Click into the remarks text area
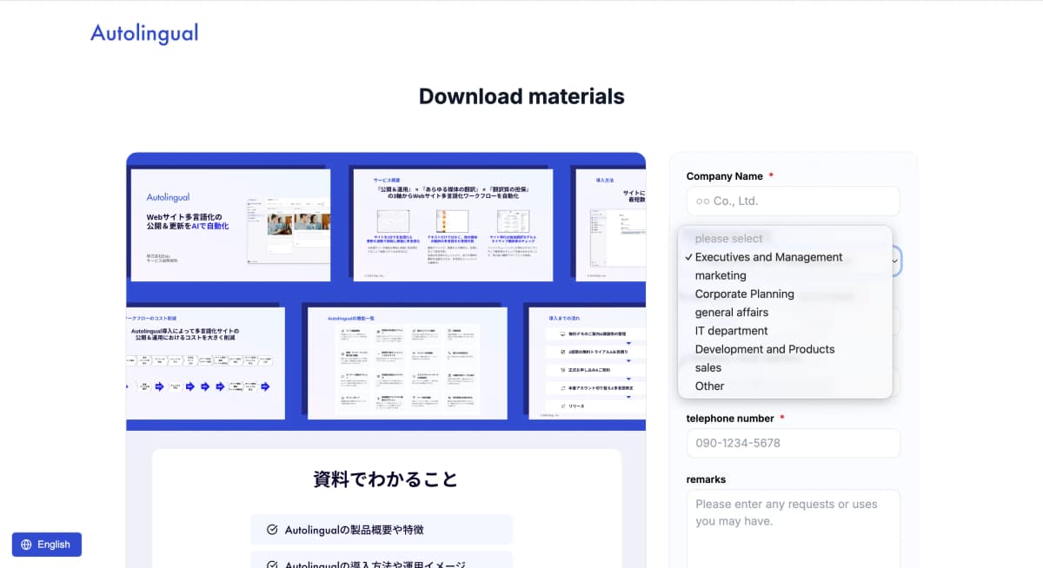This screenshot has width=1043, height=568. pyautogui.click(x=793, y=529)
